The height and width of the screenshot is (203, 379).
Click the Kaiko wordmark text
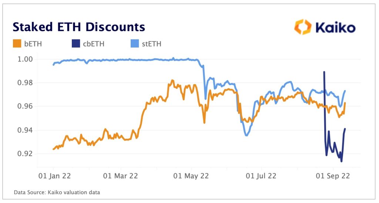point(336,28)
